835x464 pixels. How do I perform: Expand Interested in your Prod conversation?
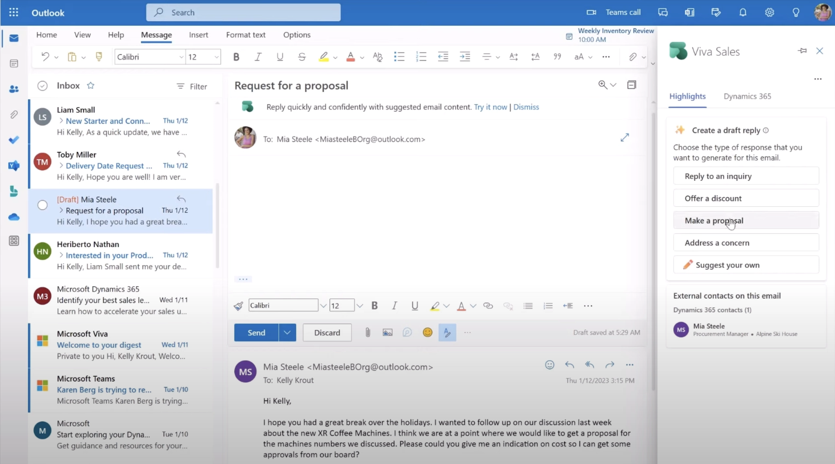coord(61,255)
